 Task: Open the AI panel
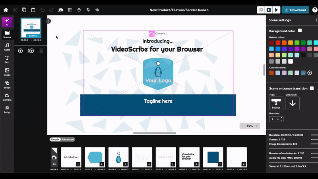tap(7, 22)
